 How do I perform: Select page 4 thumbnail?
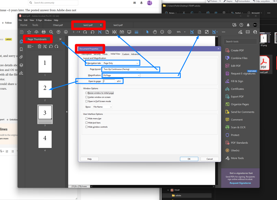coord(45,140)
